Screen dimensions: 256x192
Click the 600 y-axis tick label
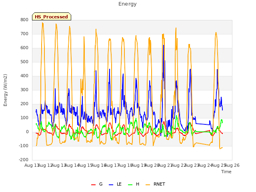pyautogui.click(x=24, y=48)
